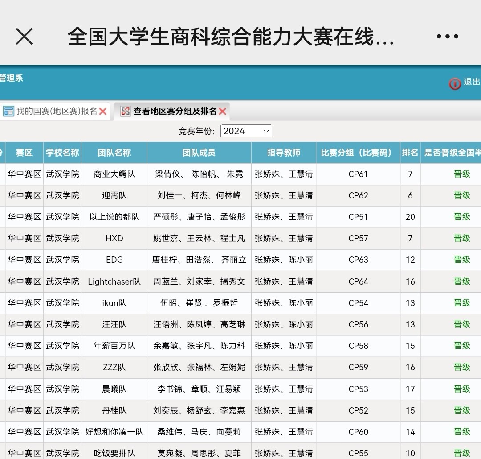Click the 查看地区赛分组及排名 tab icon
Image resolution: width=481 pixels, height=459 pixels.
click(x=126, y=112)
